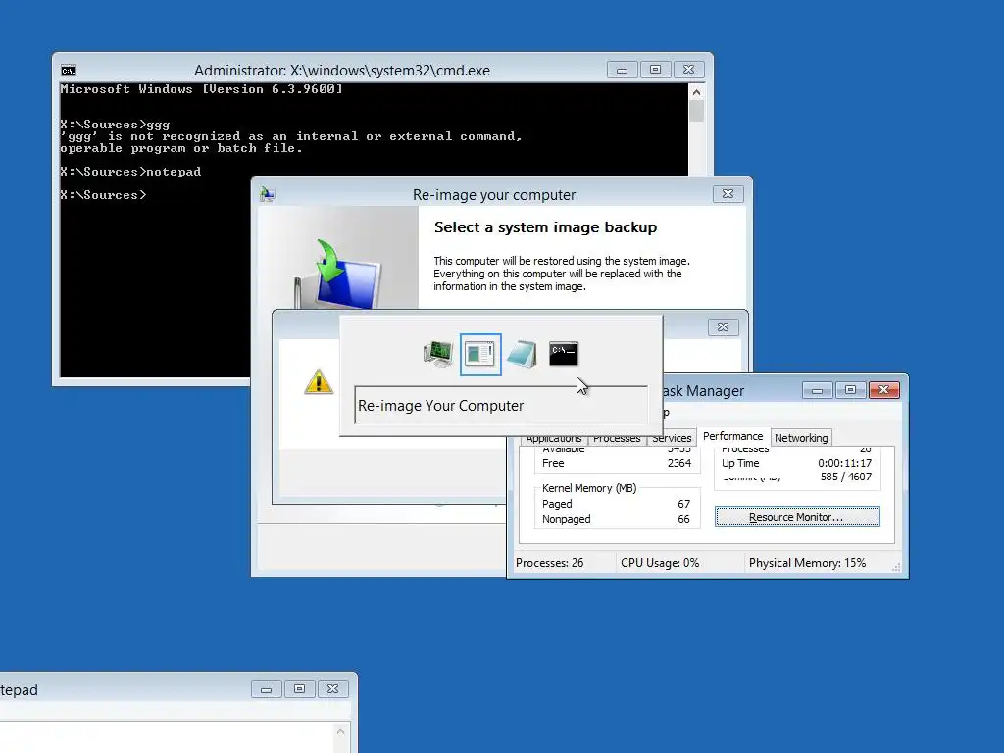Close the cmd.exe window
Viewport: 1004px width, 753px height.
coord(689,70)
